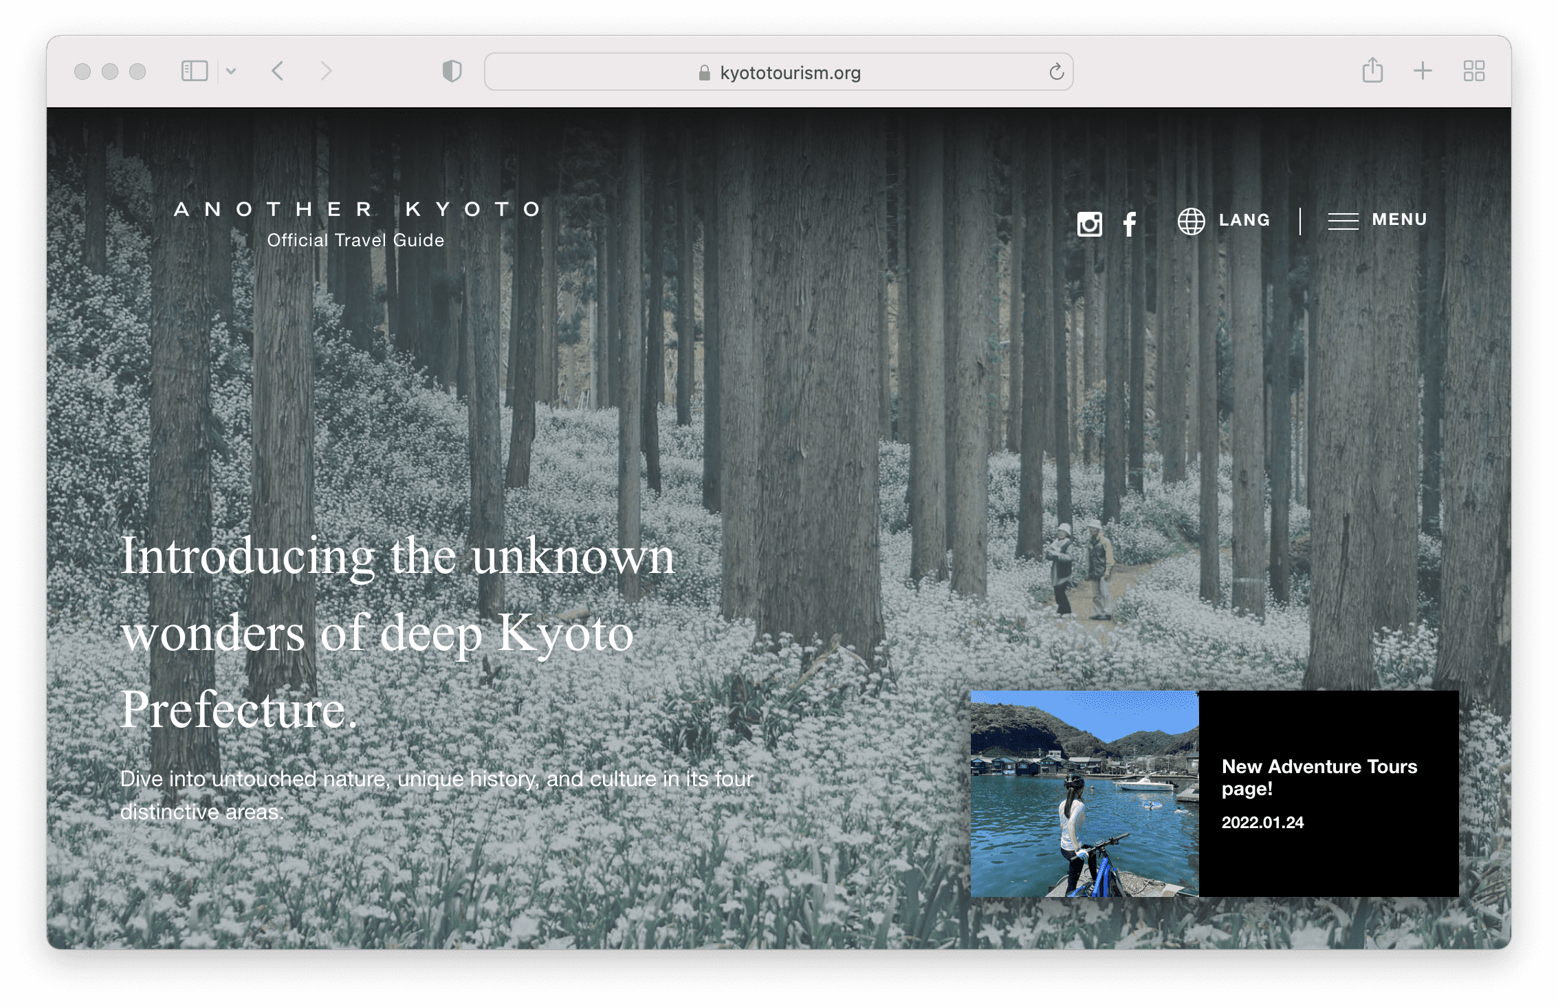Open the Facebook icon link
The height and width of the screenshot is (1007, 1558).
pos(1130,224)
